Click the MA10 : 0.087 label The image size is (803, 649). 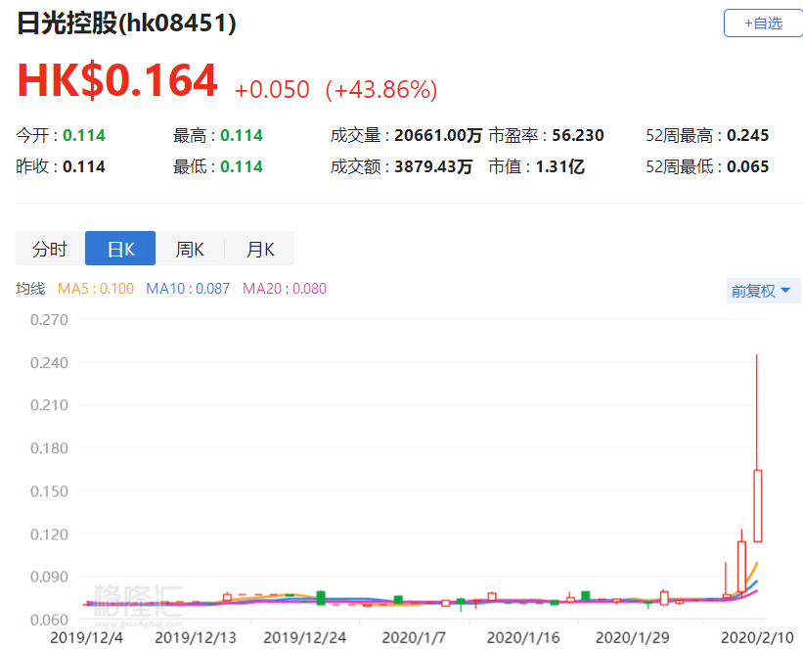188,289
